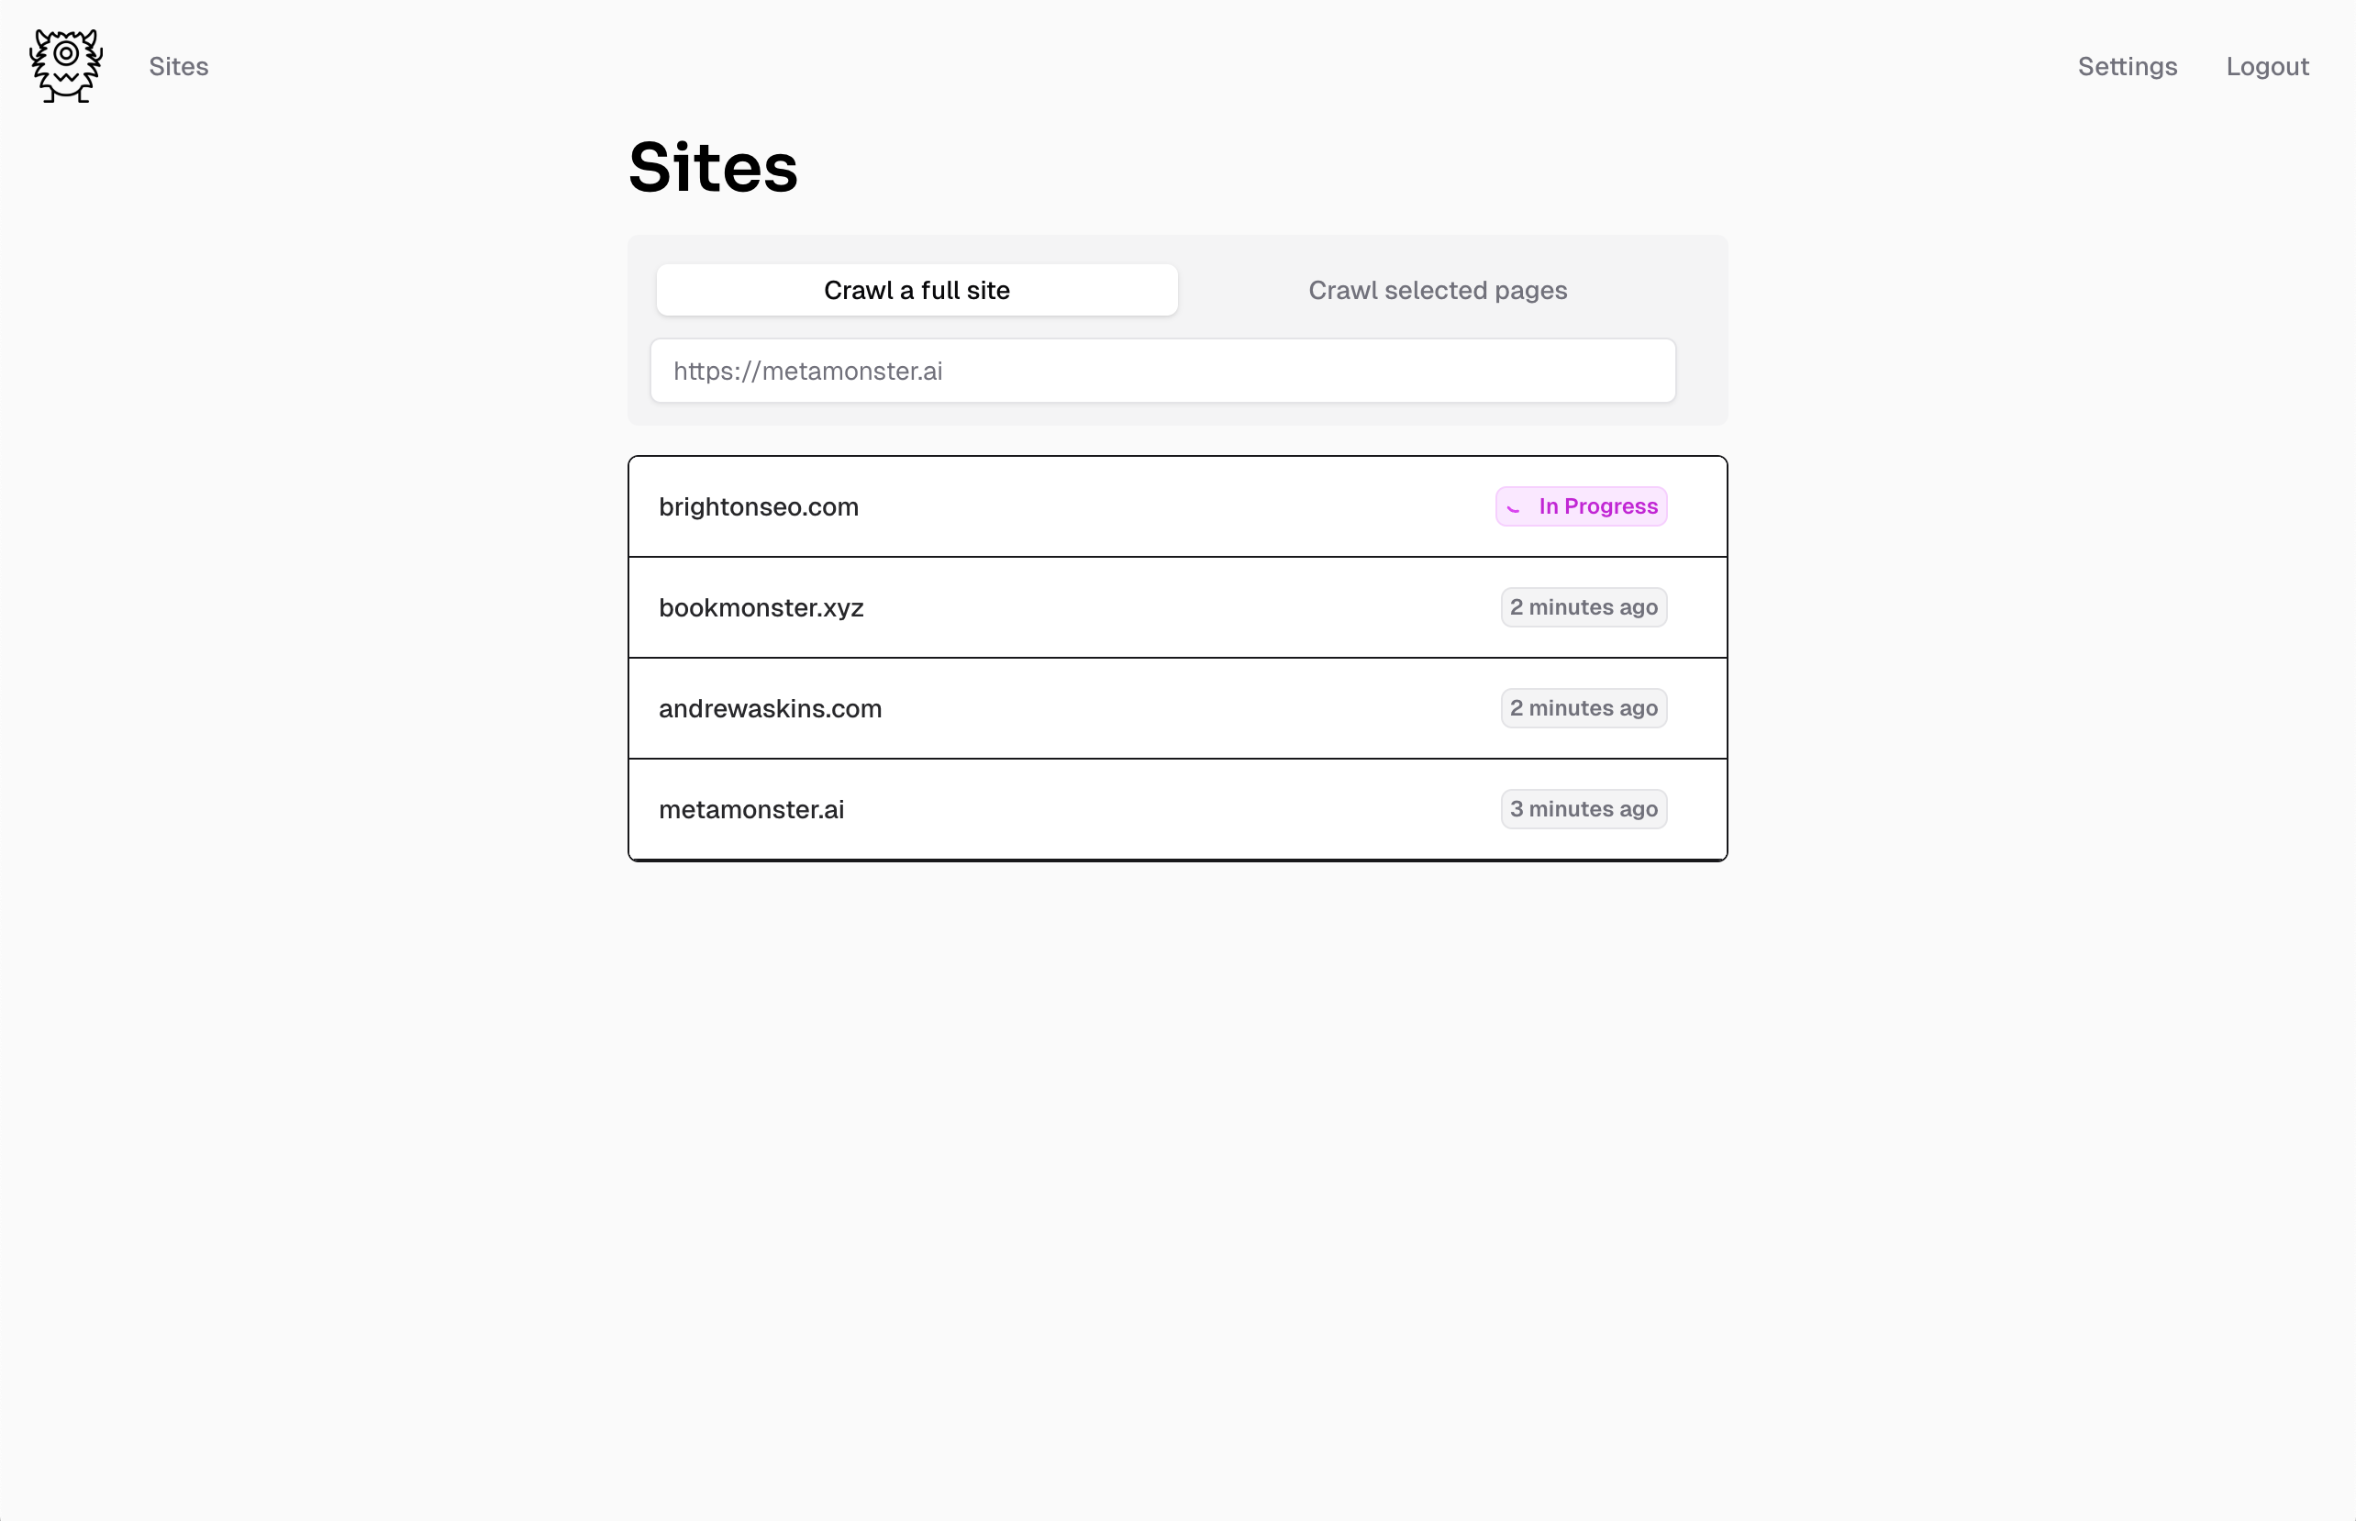Click the 2 minutes ago badge for bookmonster.xyz
Viewport: 2356px width, 1521px height.
pos(1583,606)
